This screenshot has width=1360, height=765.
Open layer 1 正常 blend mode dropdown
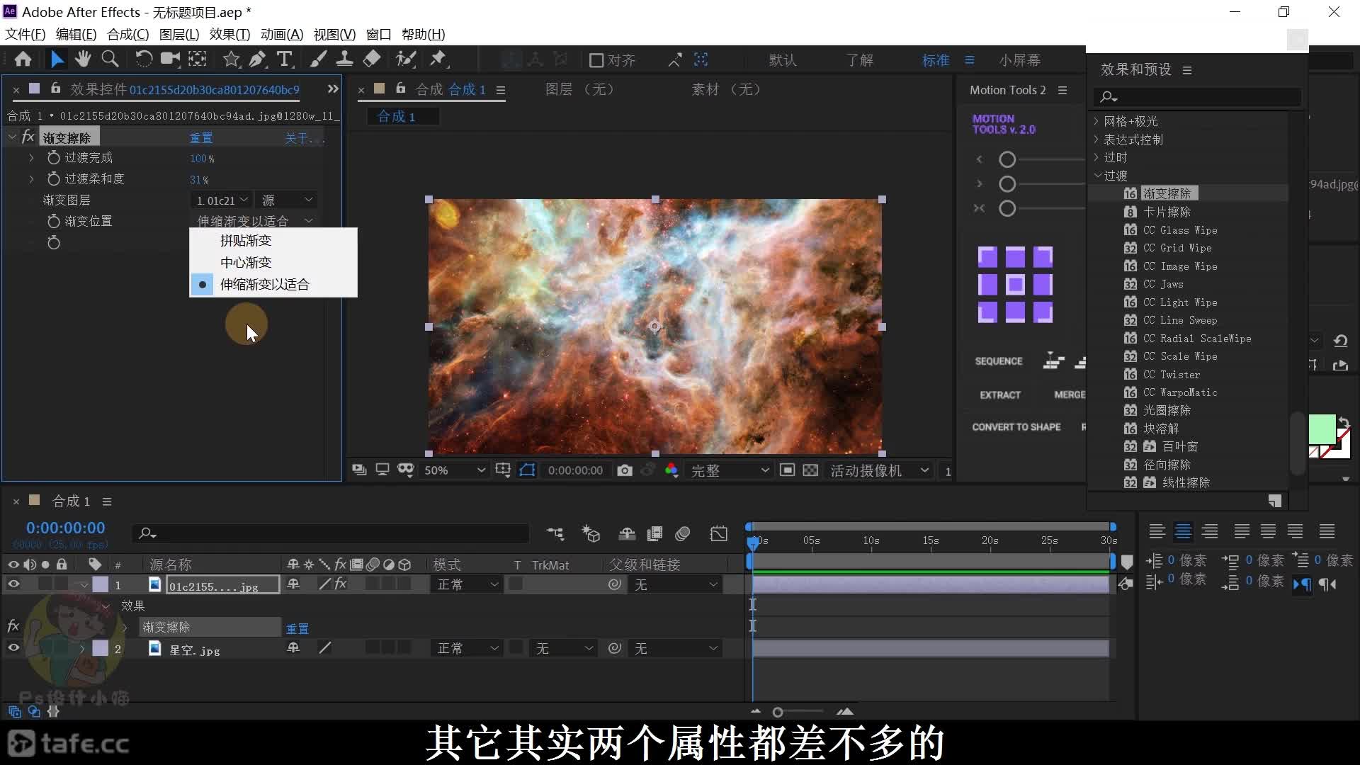click(467, 585)
